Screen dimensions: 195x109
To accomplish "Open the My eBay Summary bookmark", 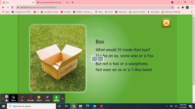I will click(x=50, y=12).
